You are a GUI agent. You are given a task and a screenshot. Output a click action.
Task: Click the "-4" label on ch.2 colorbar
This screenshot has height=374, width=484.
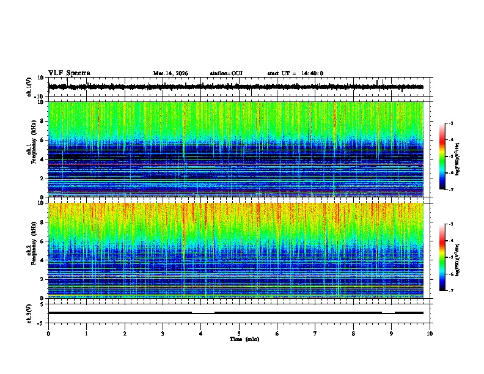click(x=450, y=241)
